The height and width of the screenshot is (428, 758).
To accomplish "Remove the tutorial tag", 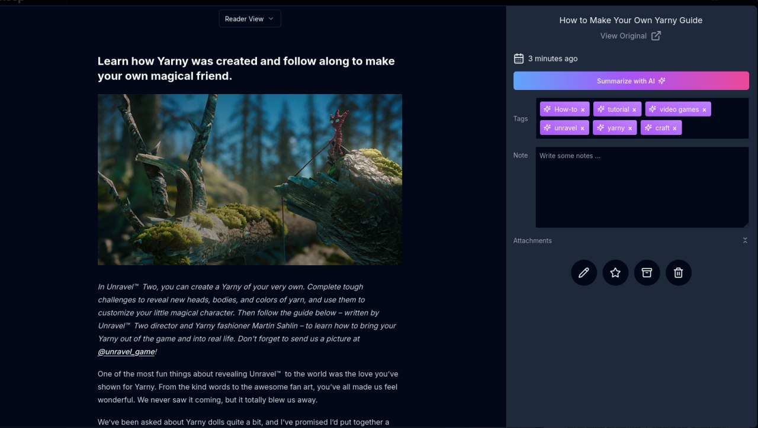I will coord(634,110).
